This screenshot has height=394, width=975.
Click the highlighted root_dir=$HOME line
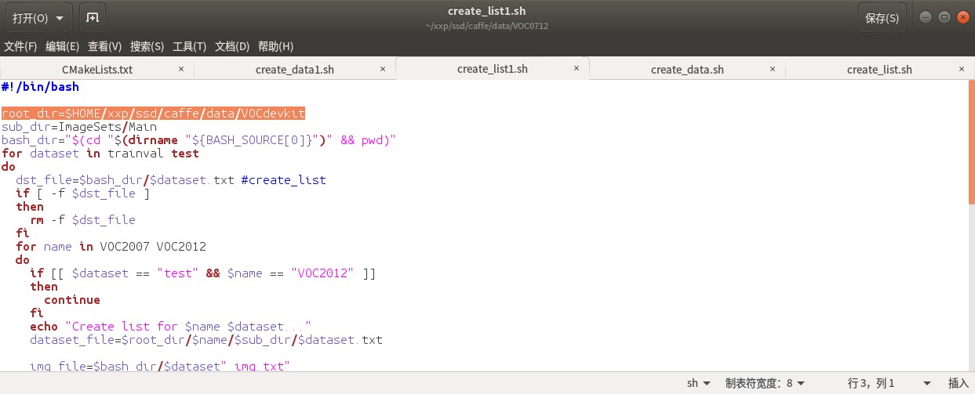click(x=153, y=114)
